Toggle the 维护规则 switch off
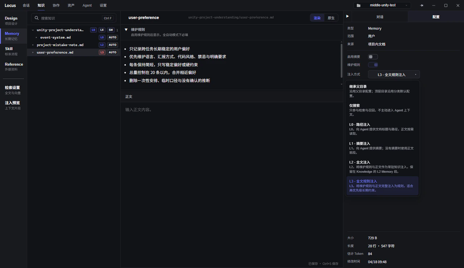Screen dimensions: 464x268 (x=373, y=65)
